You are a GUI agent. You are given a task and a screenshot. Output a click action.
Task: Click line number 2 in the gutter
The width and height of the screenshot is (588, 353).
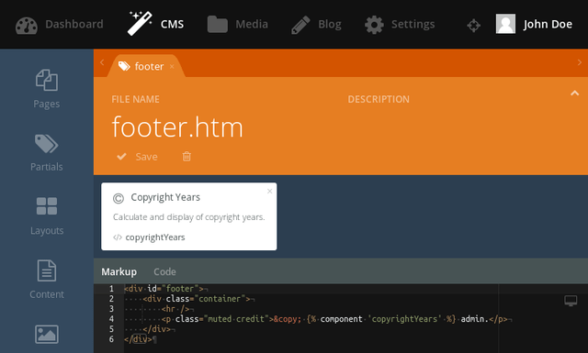click(111, 299)
